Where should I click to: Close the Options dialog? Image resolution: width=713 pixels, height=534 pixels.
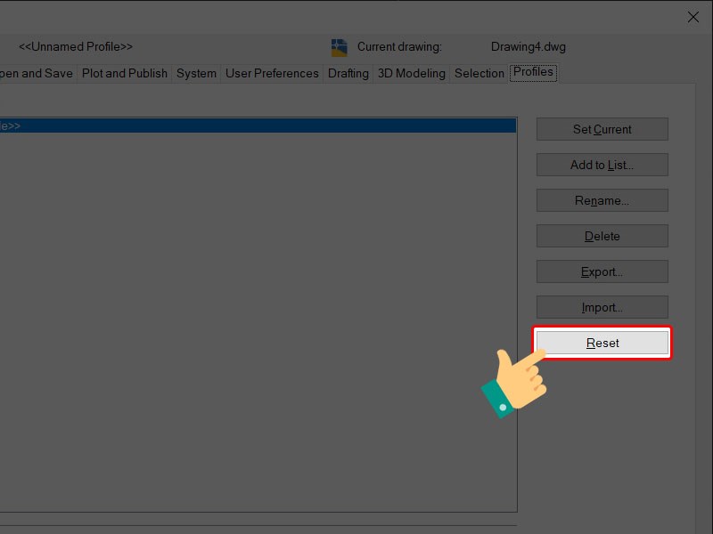click(693, 17)
